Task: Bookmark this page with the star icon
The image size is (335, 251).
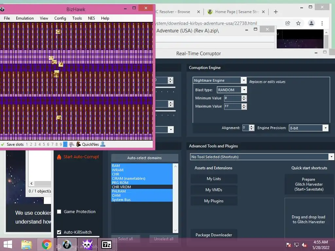Action: click(298, 23)
